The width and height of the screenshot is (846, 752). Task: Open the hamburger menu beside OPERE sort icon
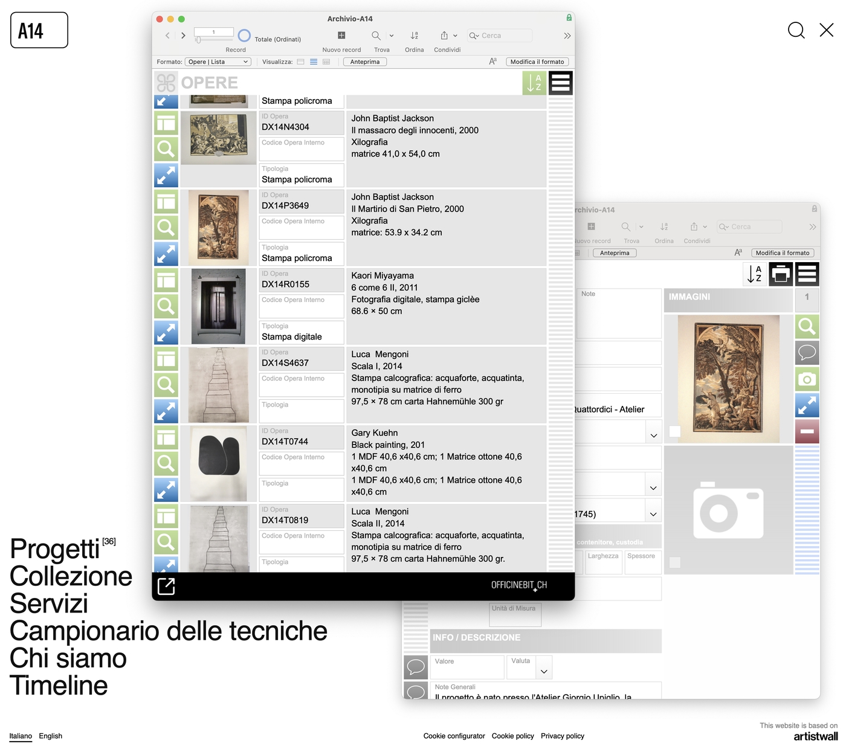[x=561, y=83]
